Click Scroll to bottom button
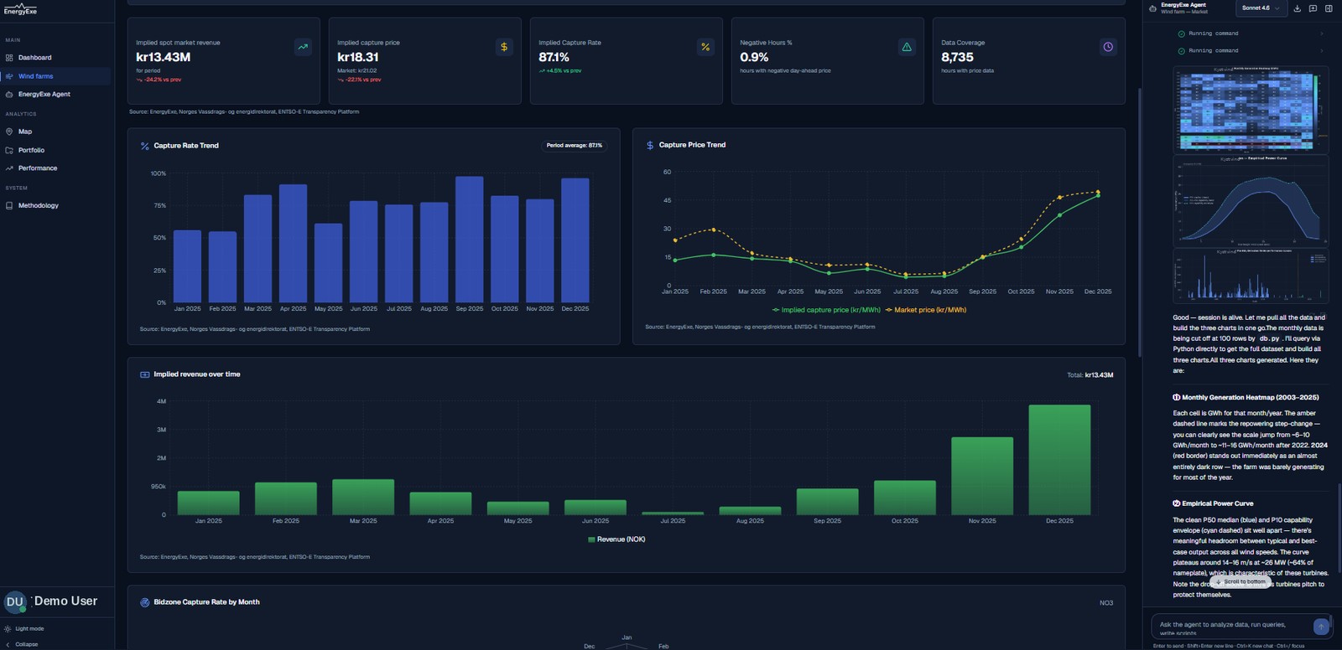The image size is (1342, 650). (x=1240, y=581)
